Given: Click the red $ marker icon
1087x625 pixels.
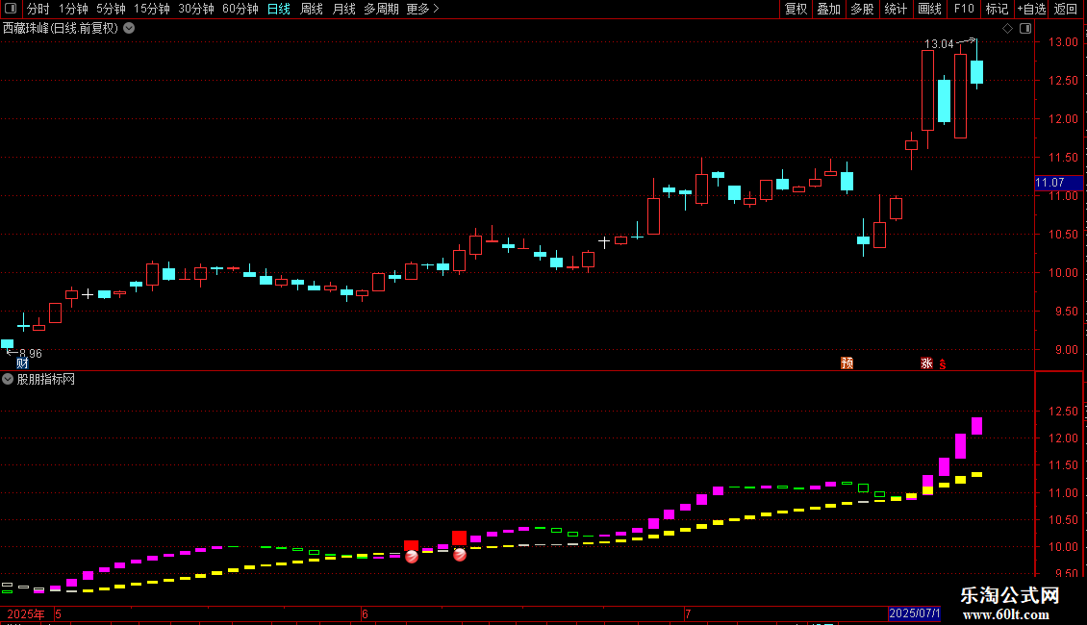Looking at the screenshot, I should click(x=943, y=363).
